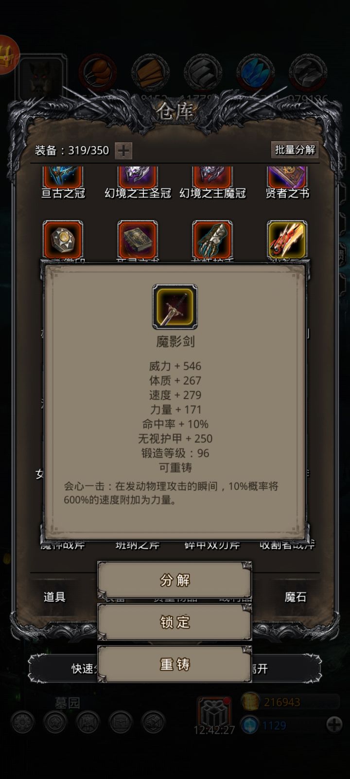Open the treasure chest icon at top-left

[7, 55]
